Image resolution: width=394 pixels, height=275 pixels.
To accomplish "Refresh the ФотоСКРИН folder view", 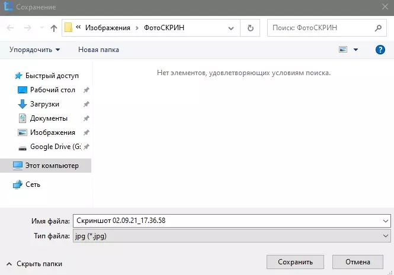I will point(250,28).
